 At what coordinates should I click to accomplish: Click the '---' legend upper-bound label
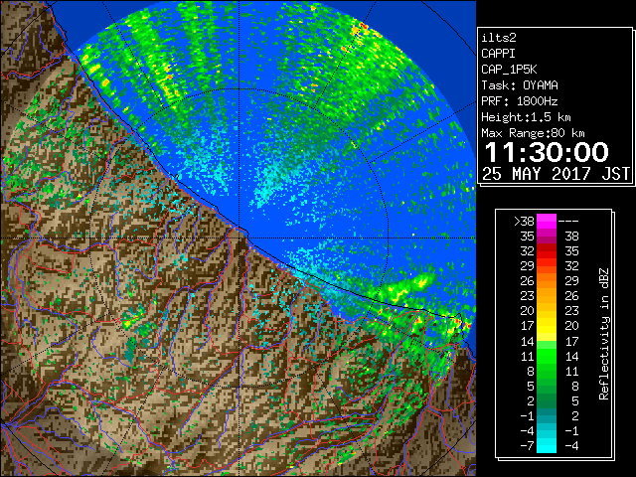pos(568,222)
